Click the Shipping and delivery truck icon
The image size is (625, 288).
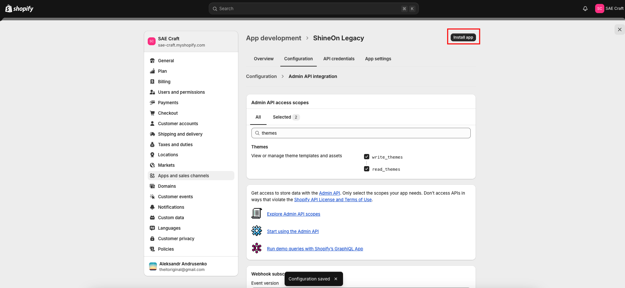[152, 134]
